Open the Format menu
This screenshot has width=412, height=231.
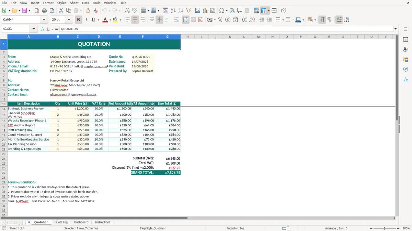48,3
